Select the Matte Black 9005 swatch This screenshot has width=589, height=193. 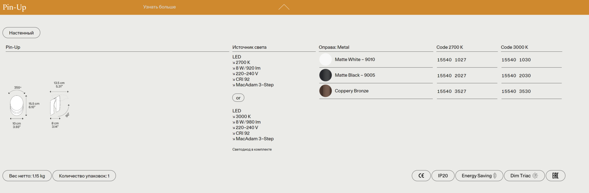click(x=325, y=75)
